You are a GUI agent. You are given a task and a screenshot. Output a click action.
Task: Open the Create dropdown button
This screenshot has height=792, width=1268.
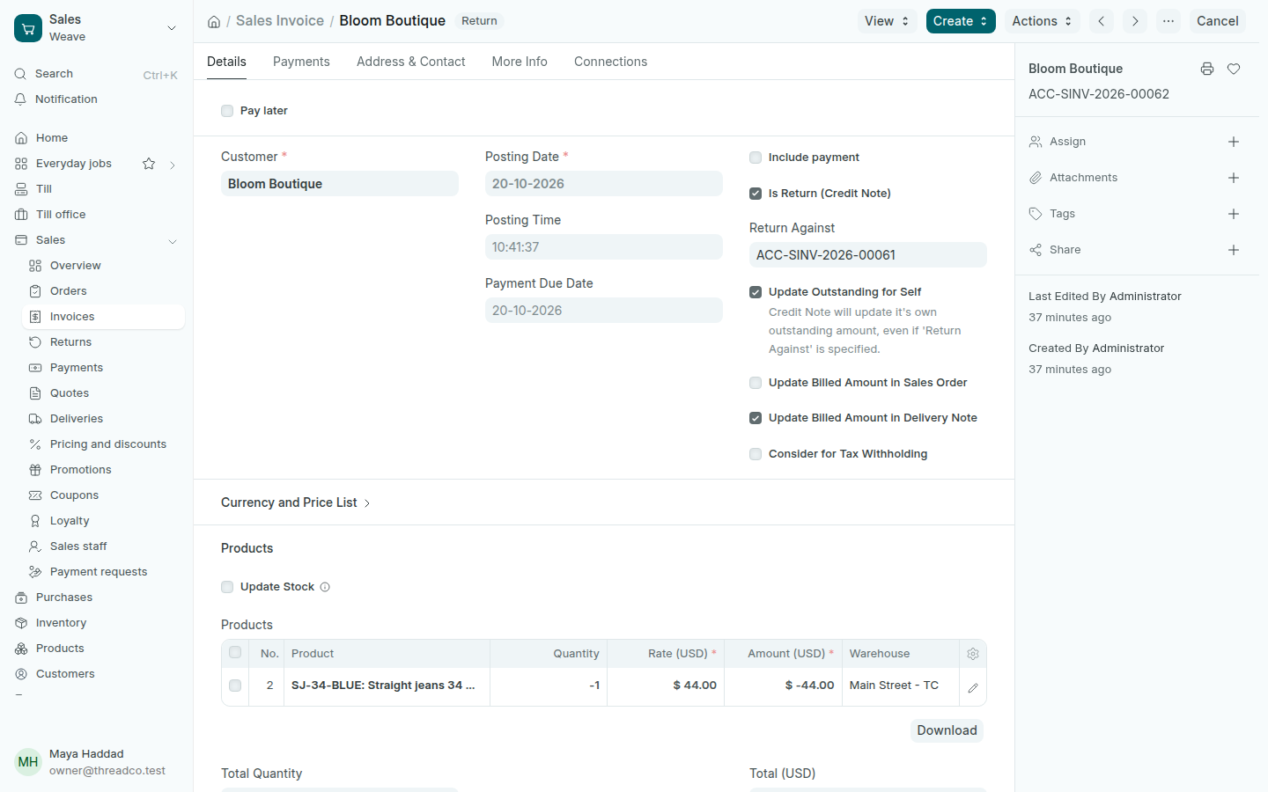point(961,21)
